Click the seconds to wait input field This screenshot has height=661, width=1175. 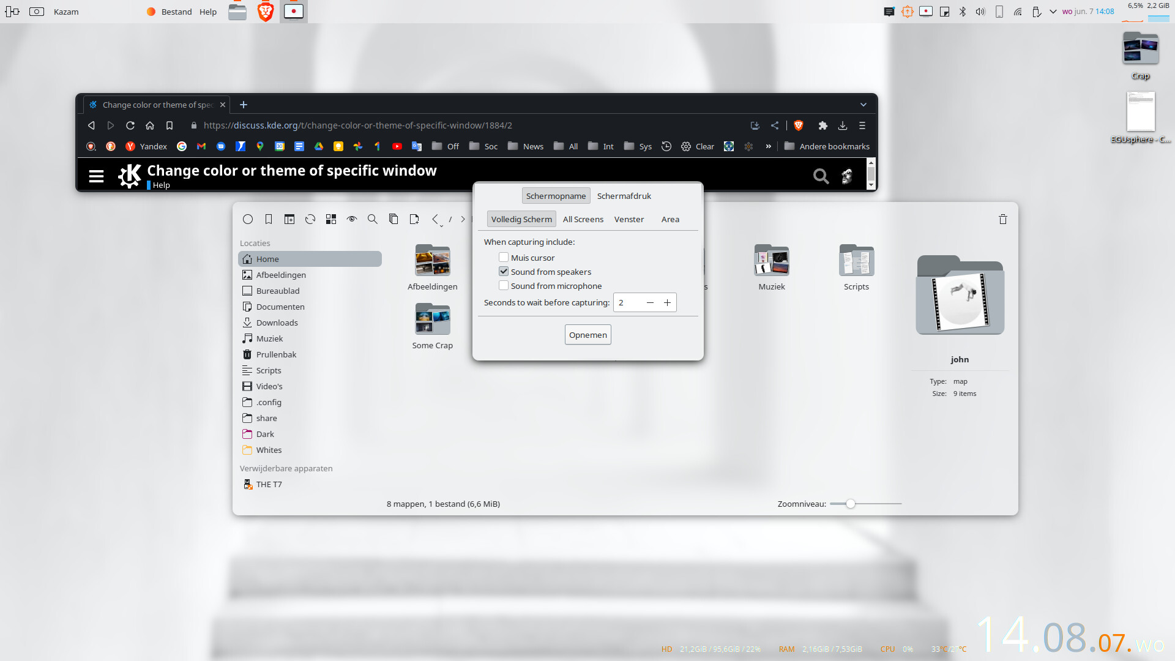click(628, 303)
